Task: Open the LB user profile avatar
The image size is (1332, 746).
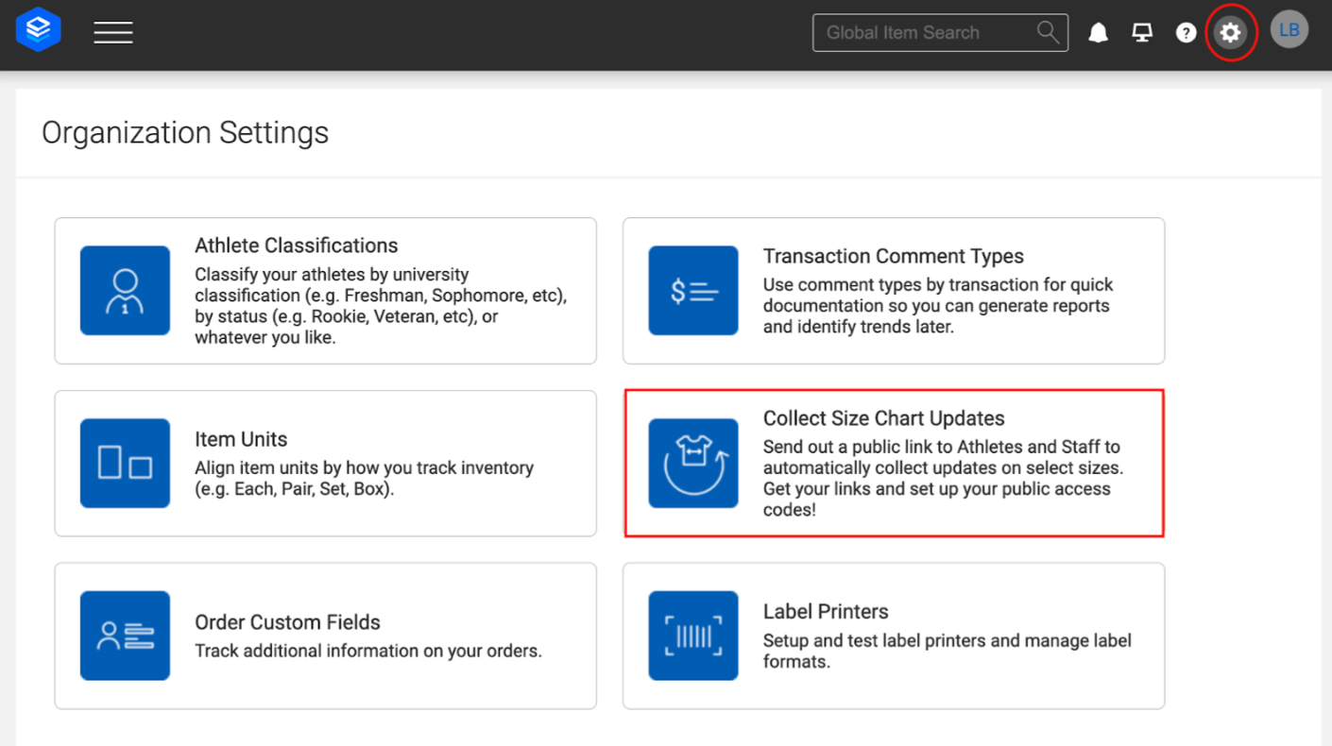Action: [1289, 30]
